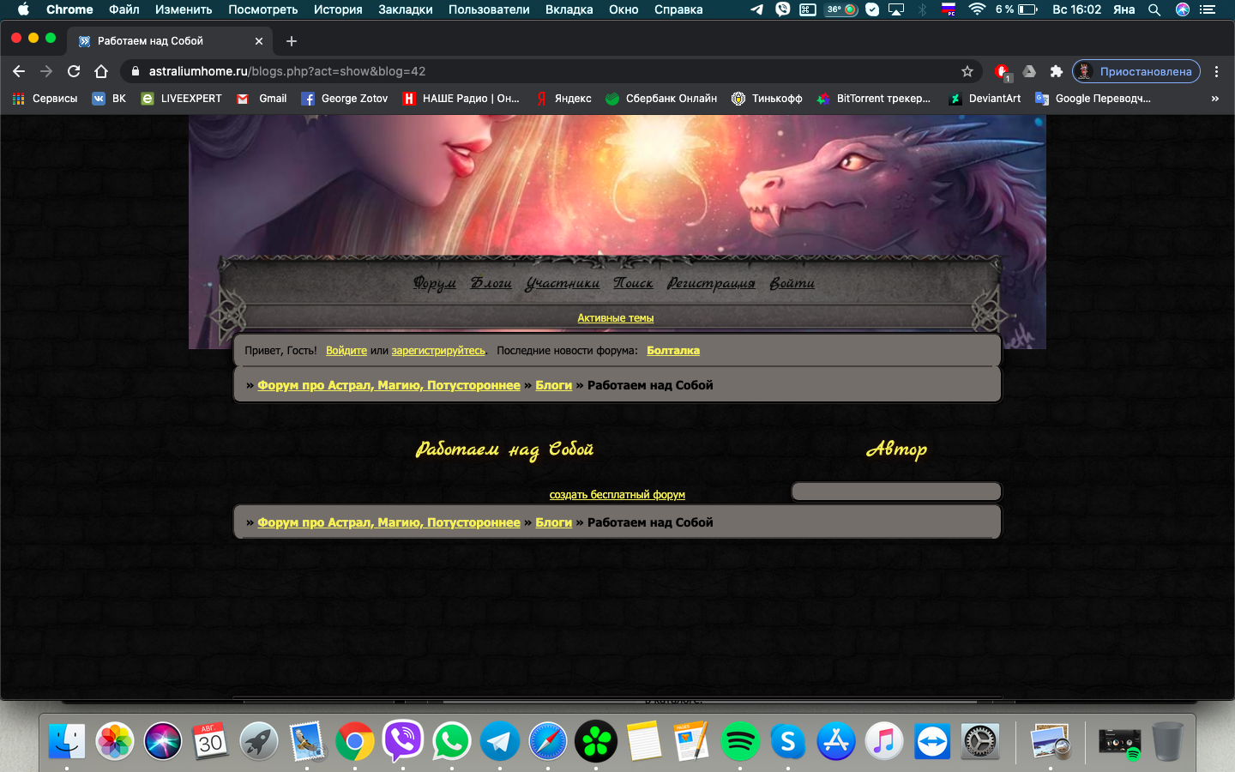The height and width of the screenshot is (772, 1235).
Task: Open Viber from the Dock
Action: tap(403, 742)
